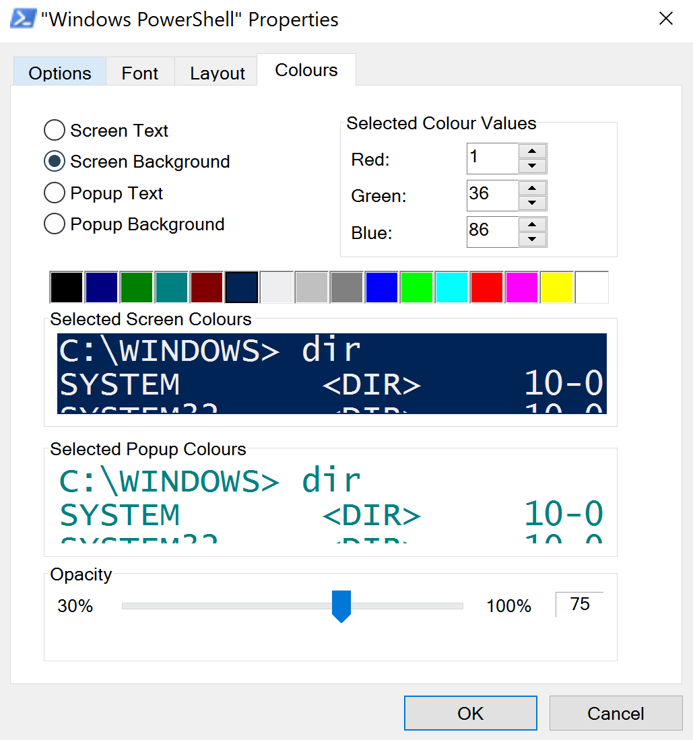Click the Selected Popup Colours preview
This screenshot has height=740, width=693.
(x=332, y=503)
